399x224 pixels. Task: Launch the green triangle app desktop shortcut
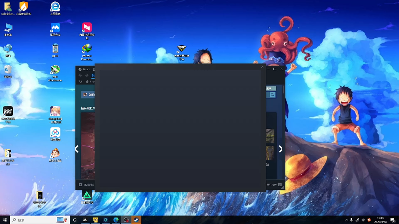click(x=87, y=197)
